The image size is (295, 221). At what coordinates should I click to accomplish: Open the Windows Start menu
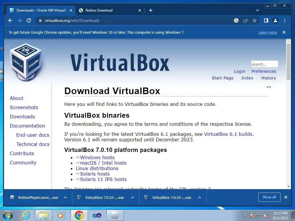tap(8, 215)
